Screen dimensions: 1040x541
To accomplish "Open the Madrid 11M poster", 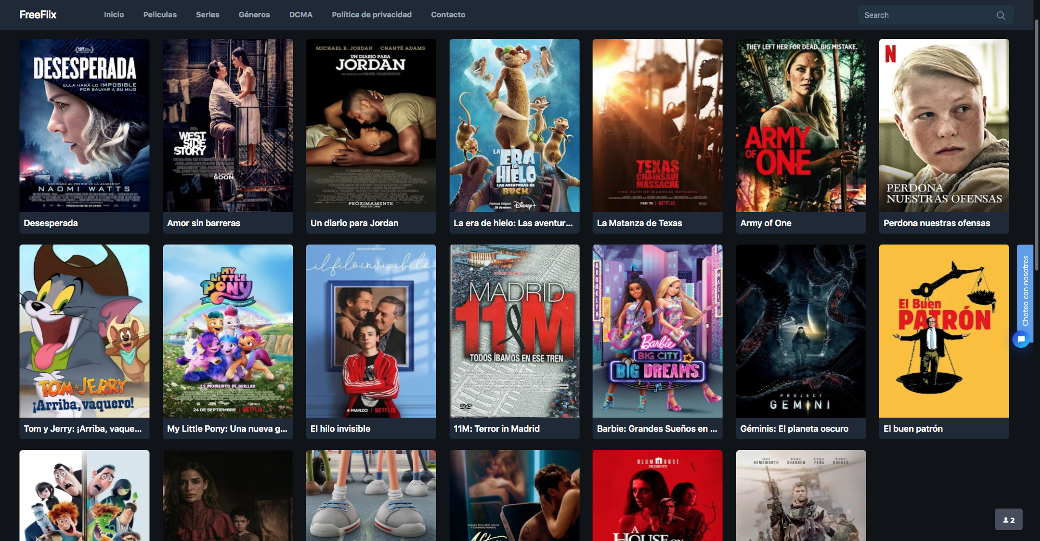I will pyautogui.click(x=515, y=331).
